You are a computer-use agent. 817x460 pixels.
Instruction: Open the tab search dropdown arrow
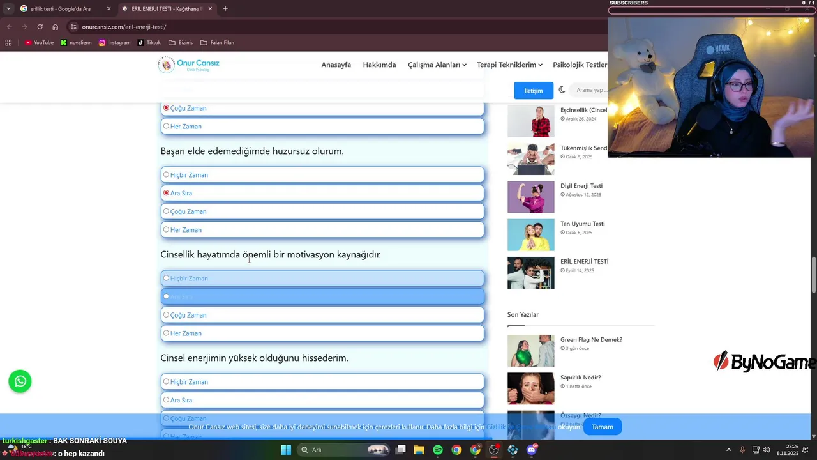[8, 8]
